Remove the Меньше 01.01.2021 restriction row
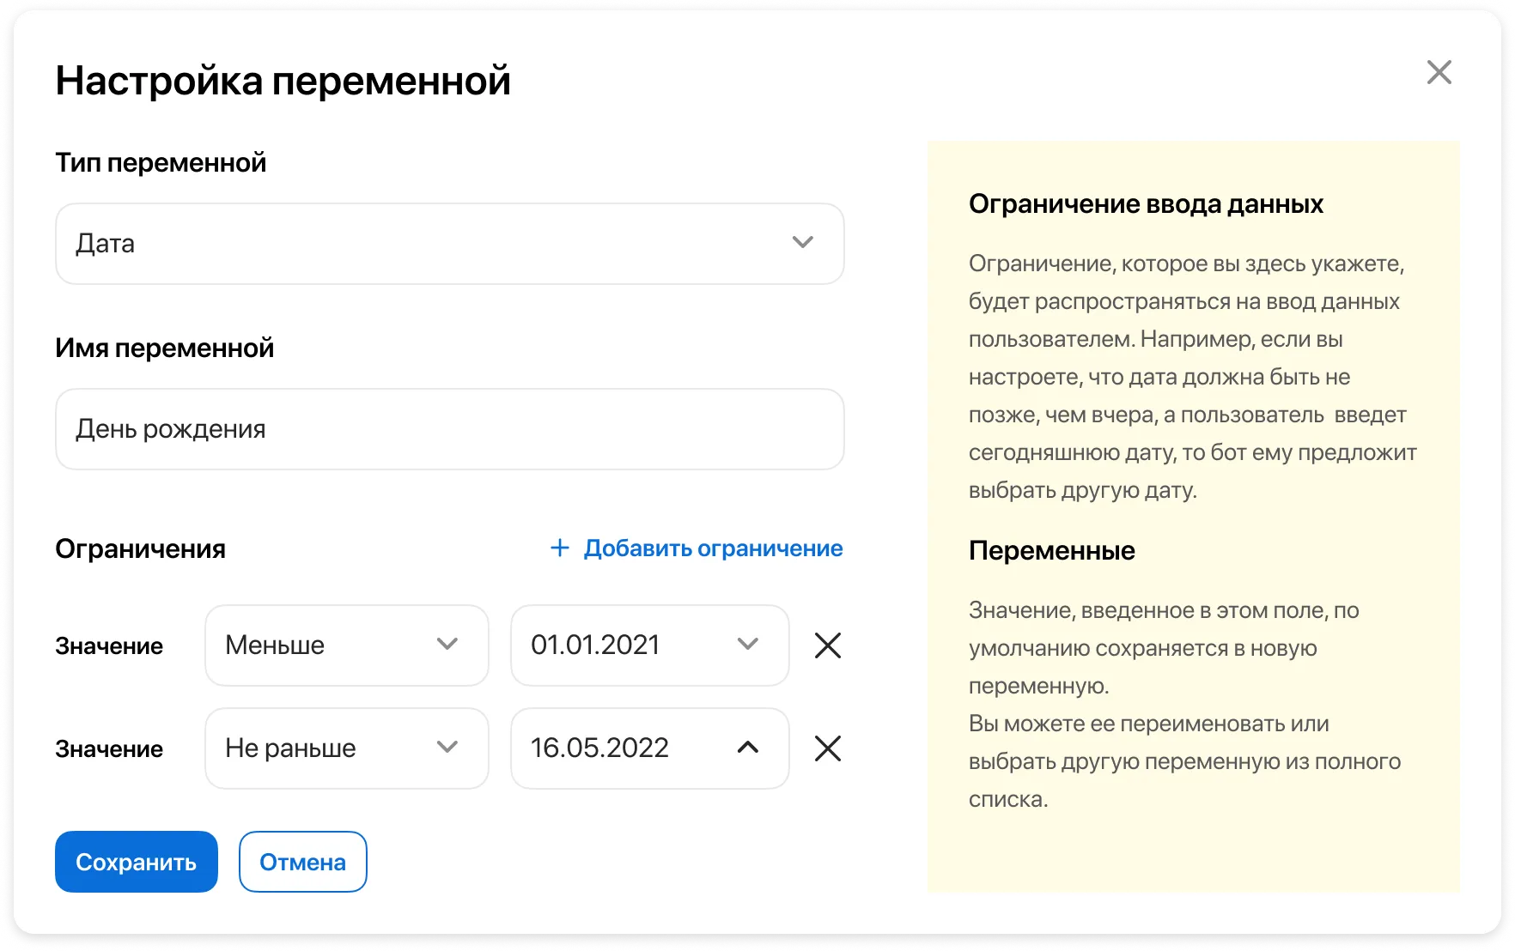 [827, 645]
